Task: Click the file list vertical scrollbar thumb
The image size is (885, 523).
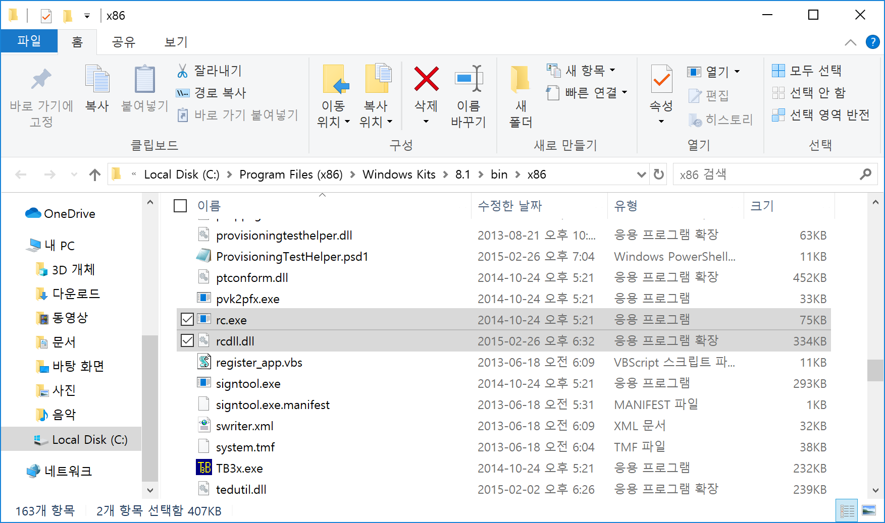Action: (875, 371)
